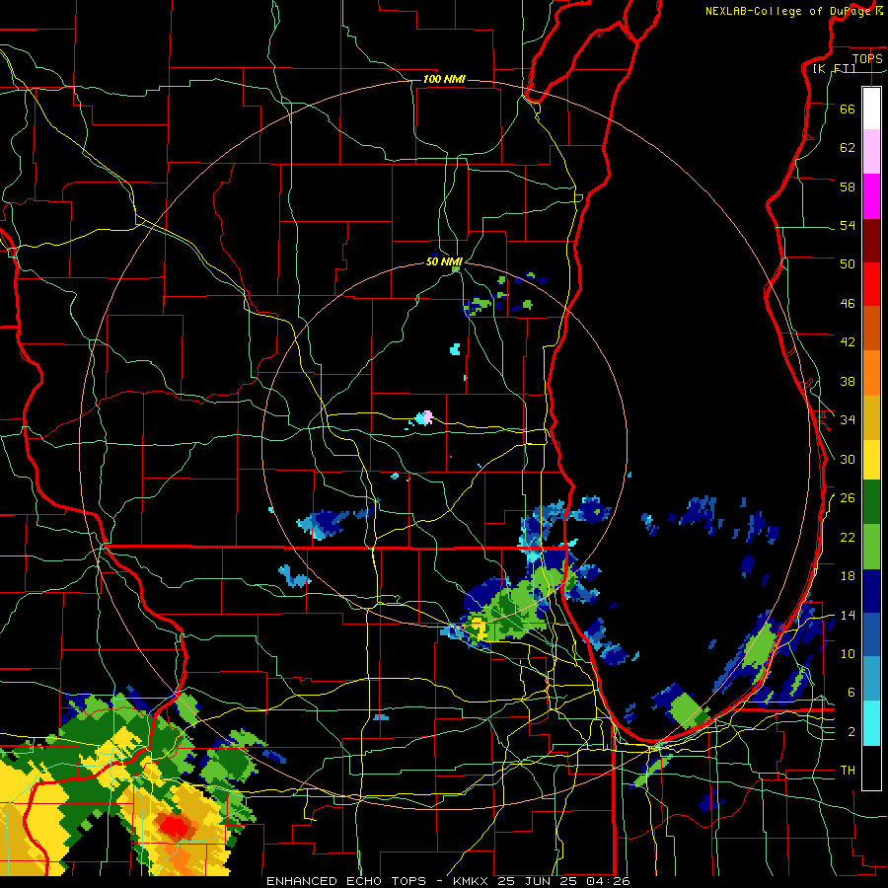Click the yellow legend segment near 30
Image resolution: width=888 pixels, height=888 pixels.
pyautogui.click(x=871, y=460)
